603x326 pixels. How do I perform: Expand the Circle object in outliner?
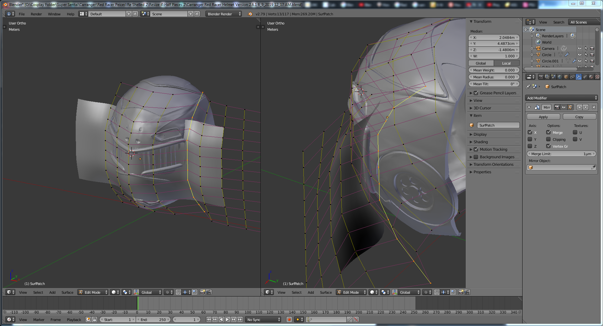(x=532, y=55)
